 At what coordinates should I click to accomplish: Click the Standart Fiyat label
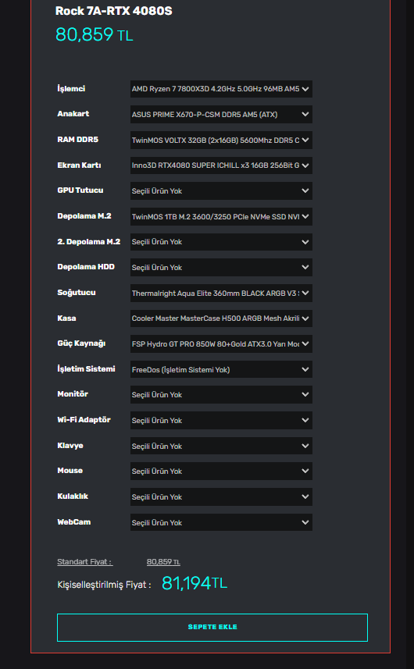85,562
